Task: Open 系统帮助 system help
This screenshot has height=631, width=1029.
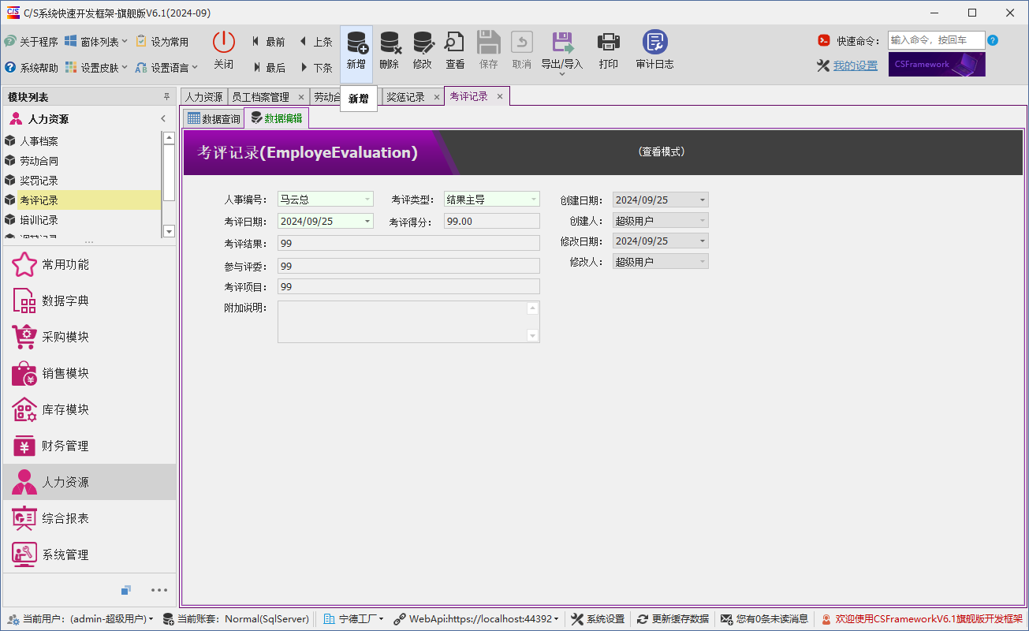Action: point(32,68)
